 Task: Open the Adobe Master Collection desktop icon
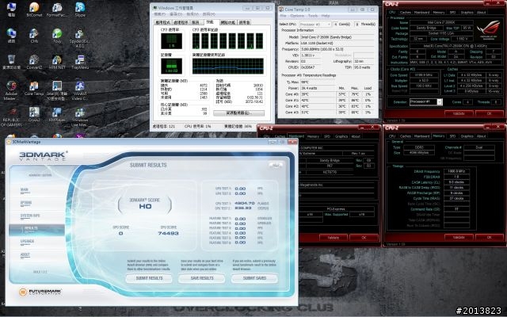11,90
